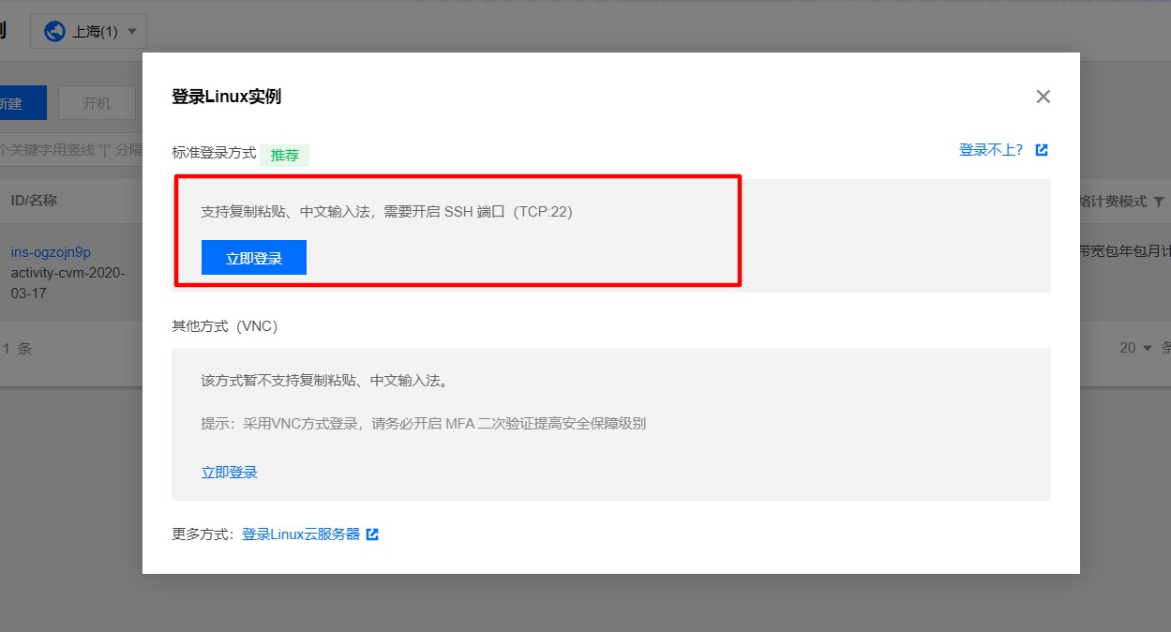Open the 登录不上? help link
The height and width of the screenshot is (632, 1171).
[991, 150]
